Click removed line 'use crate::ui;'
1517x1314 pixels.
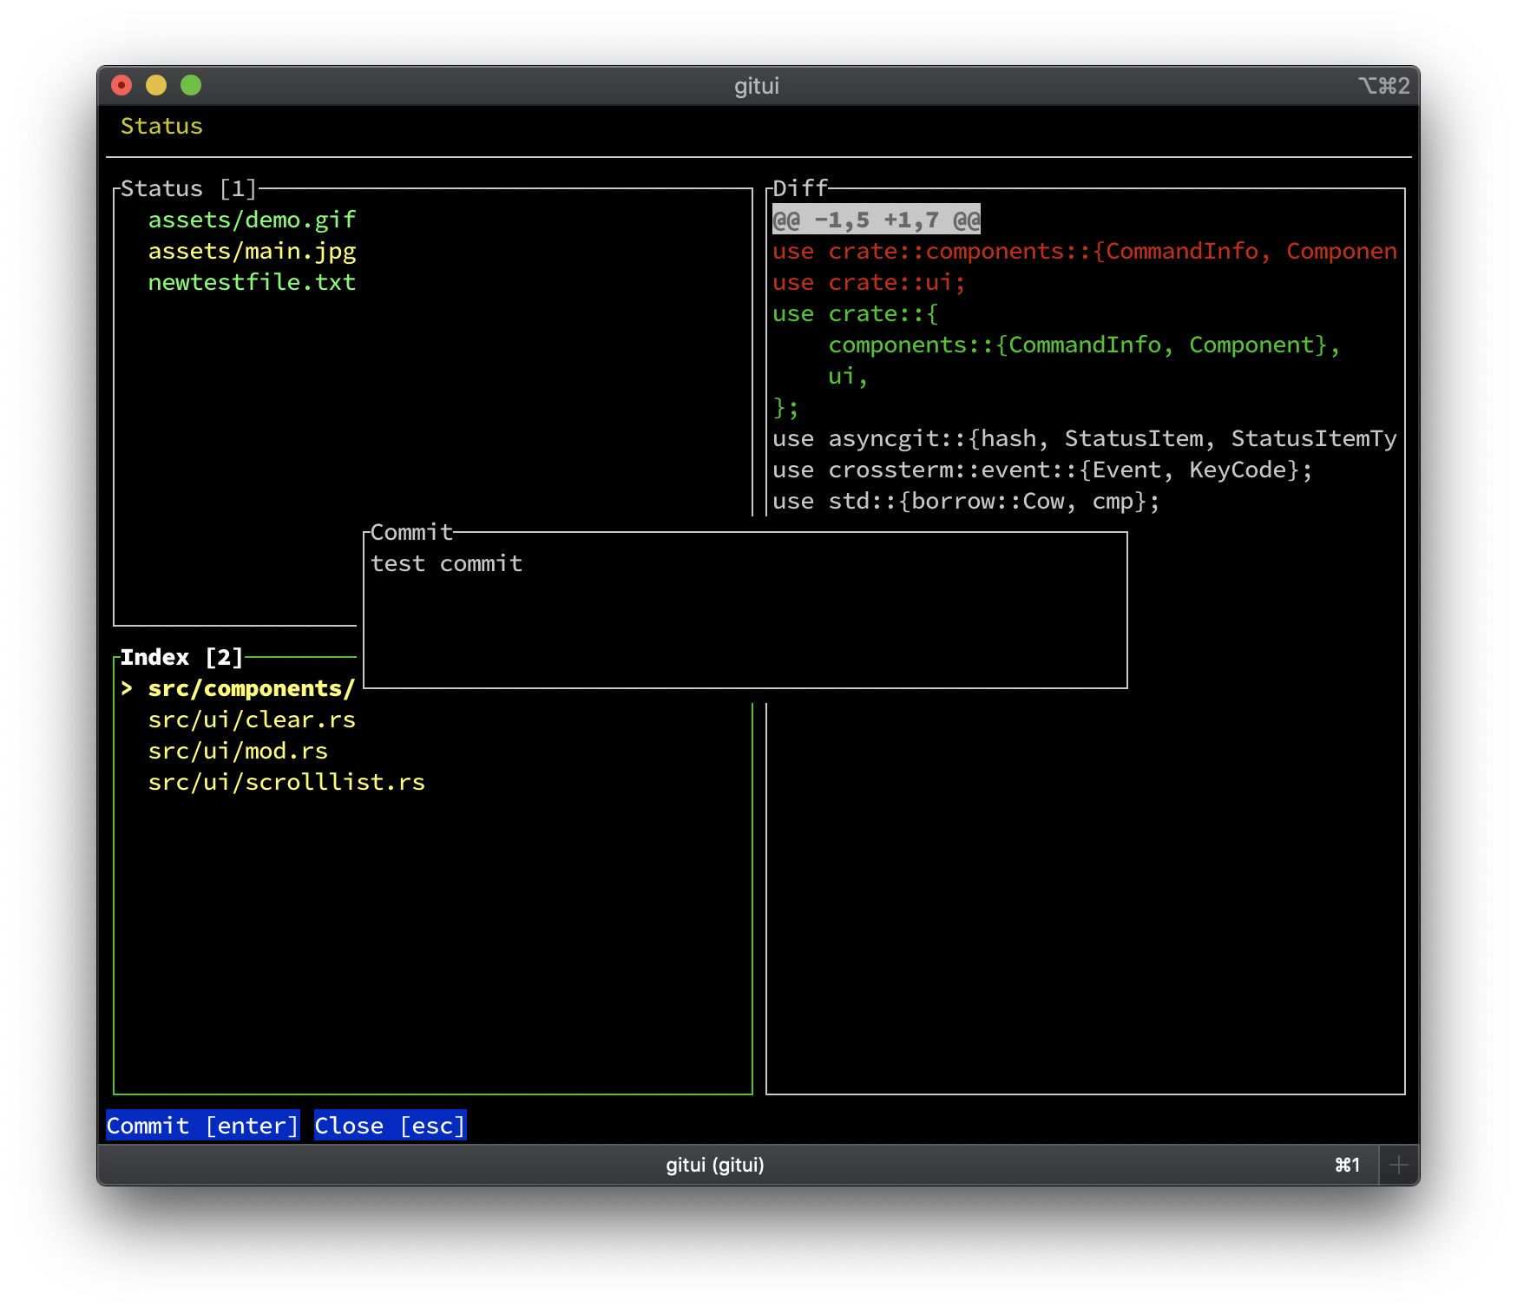(870, 282)
